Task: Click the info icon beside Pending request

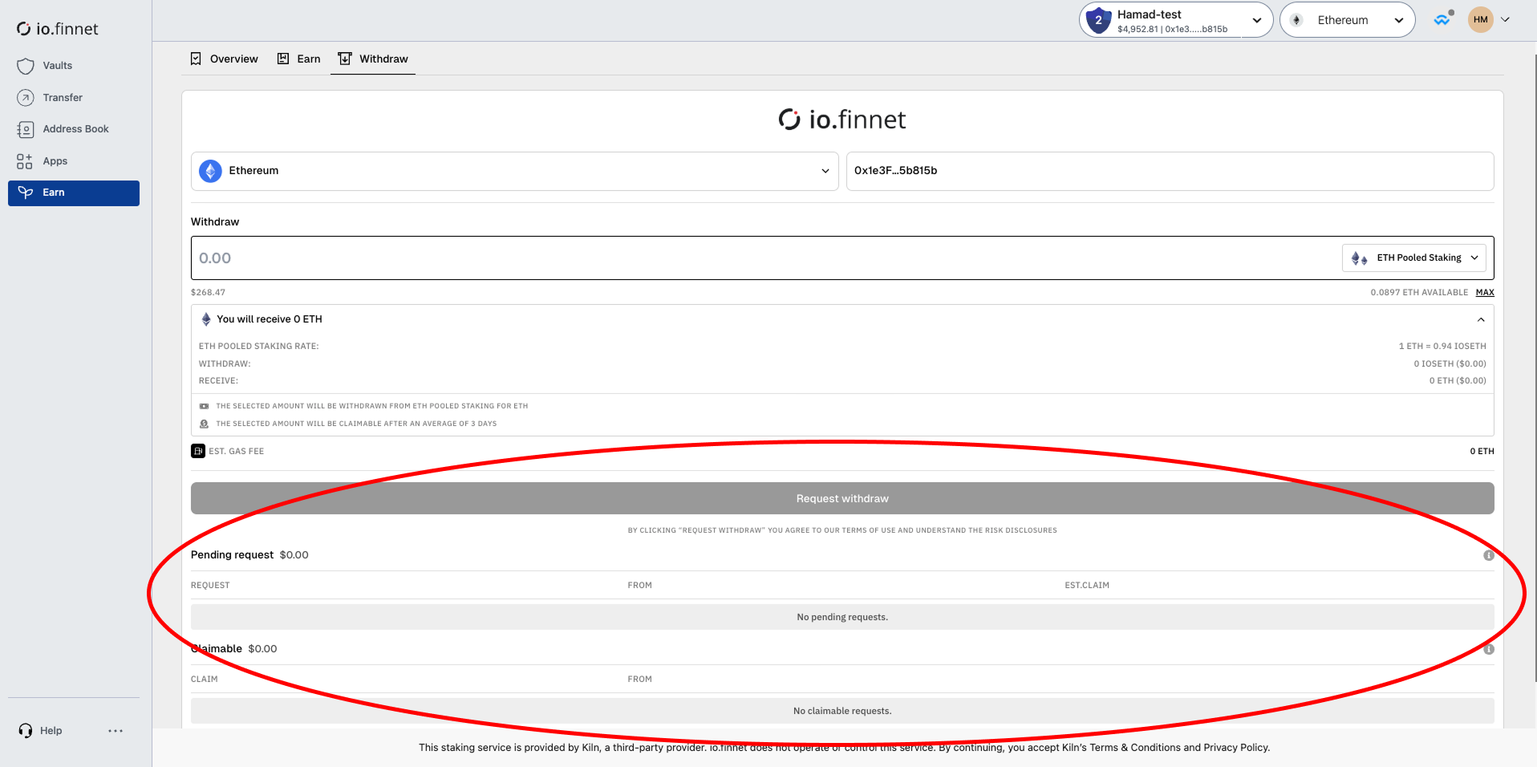Action: click(1488, 555)
